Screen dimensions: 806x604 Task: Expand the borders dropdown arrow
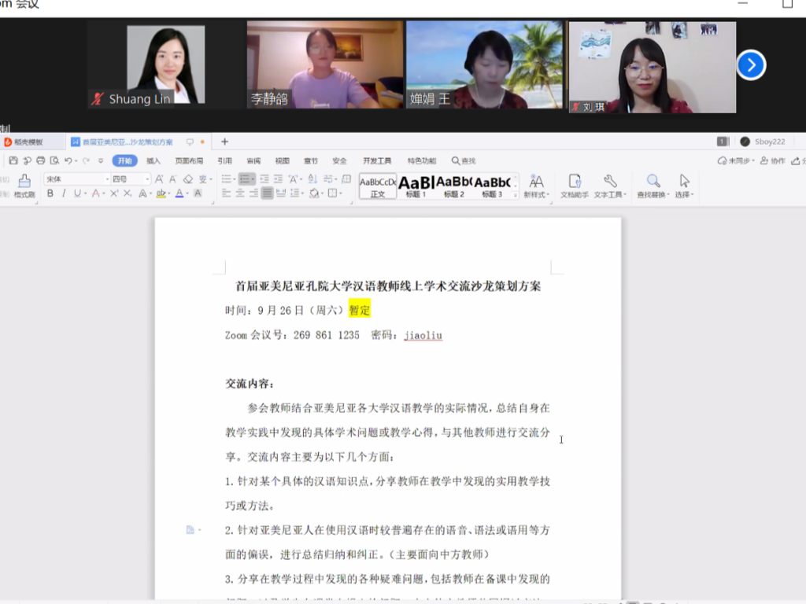tap(340, 193)
